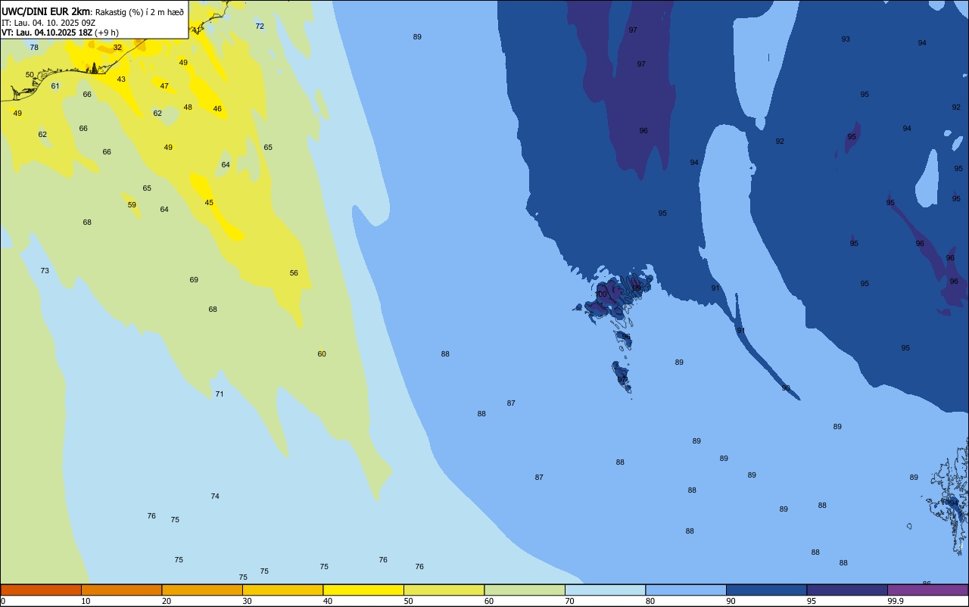Viewport: 969px width, 607px height.
Task: Click the 80–90 light blue legend swatch
Action: point(686,590)
